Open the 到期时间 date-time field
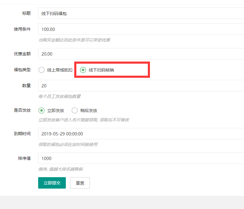 (x=141, y=134)
